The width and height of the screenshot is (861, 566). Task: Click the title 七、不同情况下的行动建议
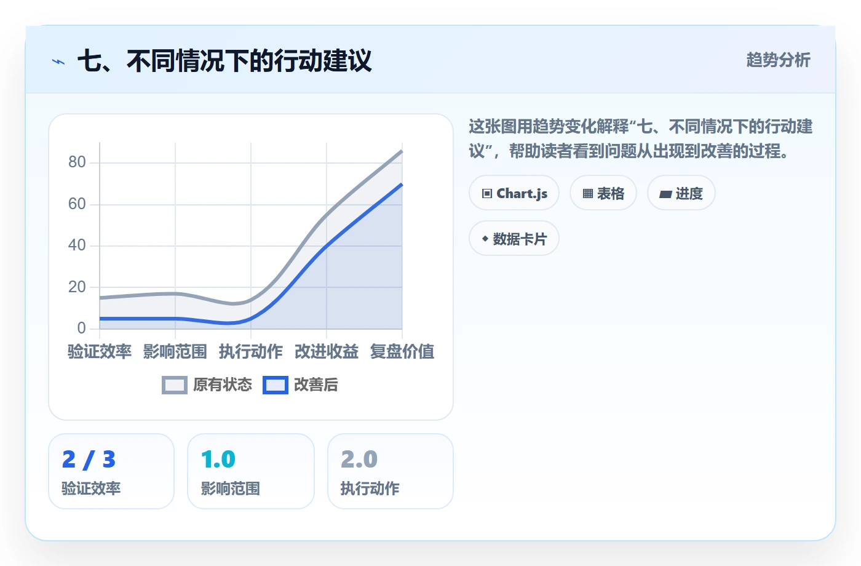tap(224, 61)
